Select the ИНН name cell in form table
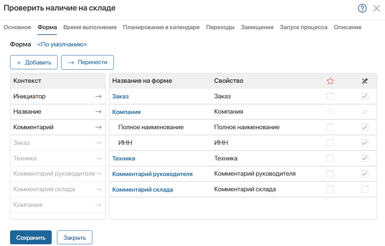 click(125, 143)
